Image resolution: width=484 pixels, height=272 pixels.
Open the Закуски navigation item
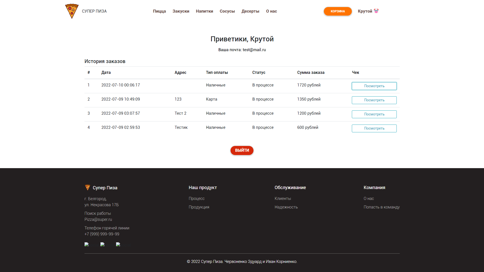pyautogui.click(x=181, y=11)
